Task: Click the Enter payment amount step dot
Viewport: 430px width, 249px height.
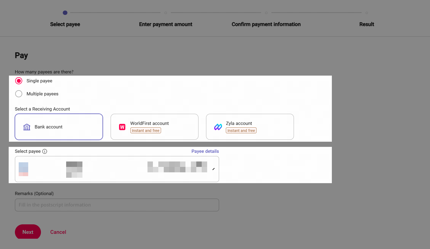Action: [166, 13]
